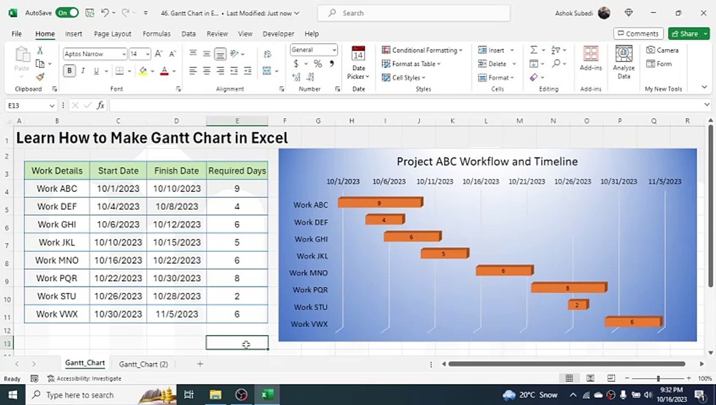Toggle AutoSave switch off
The image size is (716, 405).
coord(68,12)
